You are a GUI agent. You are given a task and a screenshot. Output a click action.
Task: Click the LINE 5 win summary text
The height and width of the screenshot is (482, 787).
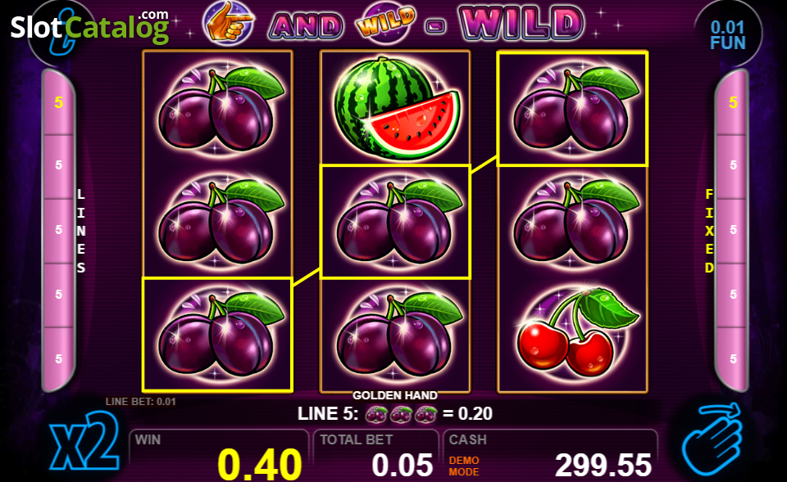[x=395, y=413]
